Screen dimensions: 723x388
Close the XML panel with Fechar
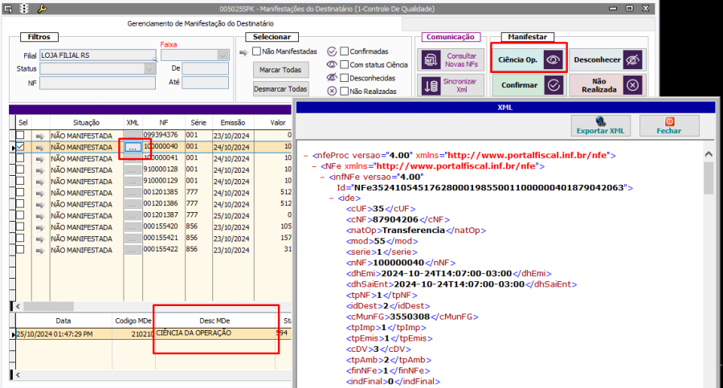(669, 125)
